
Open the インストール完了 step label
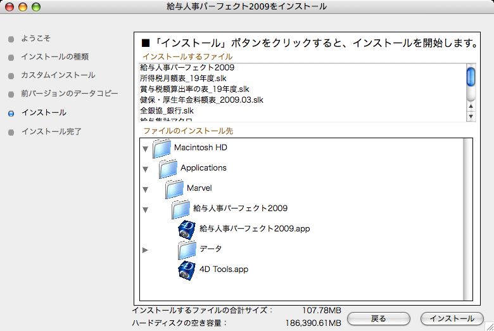click(x=51, y=131)
